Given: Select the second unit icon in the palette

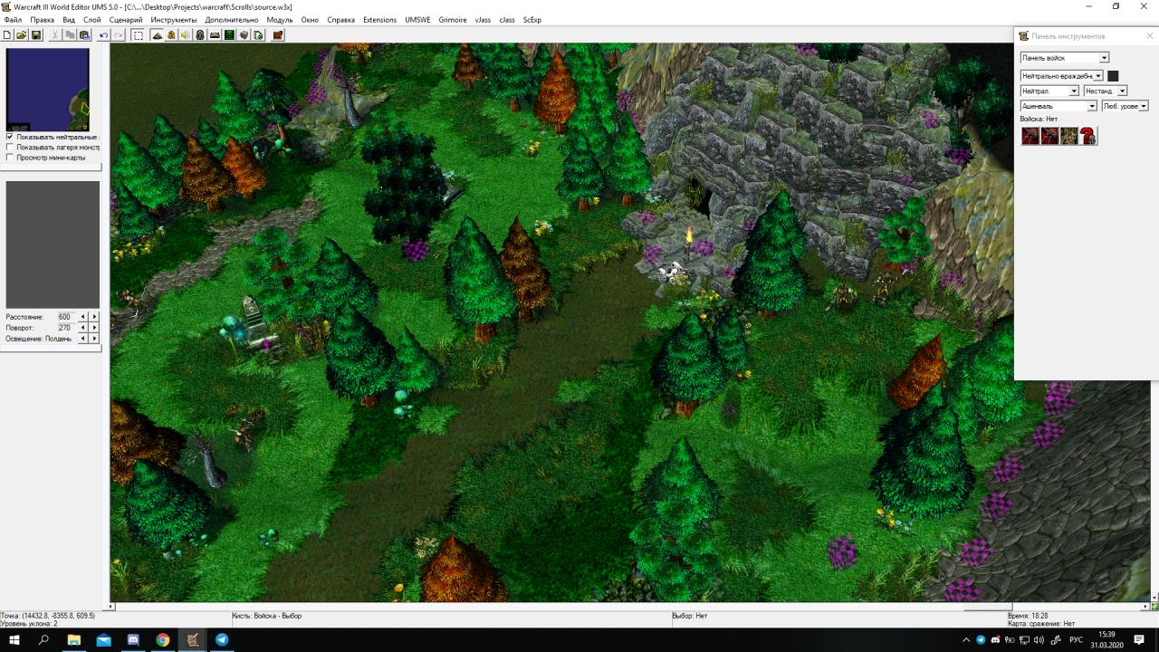Looking at the screenshot, I should (1049, 136).
